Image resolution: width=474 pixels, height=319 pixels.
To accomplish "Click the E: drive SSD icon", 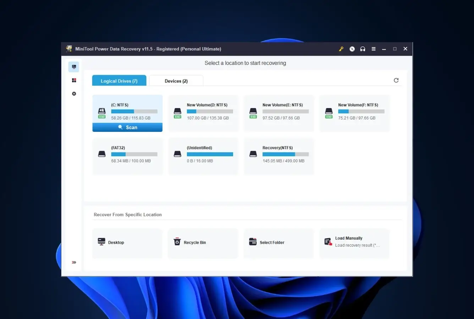I will [x=253, y=113].
